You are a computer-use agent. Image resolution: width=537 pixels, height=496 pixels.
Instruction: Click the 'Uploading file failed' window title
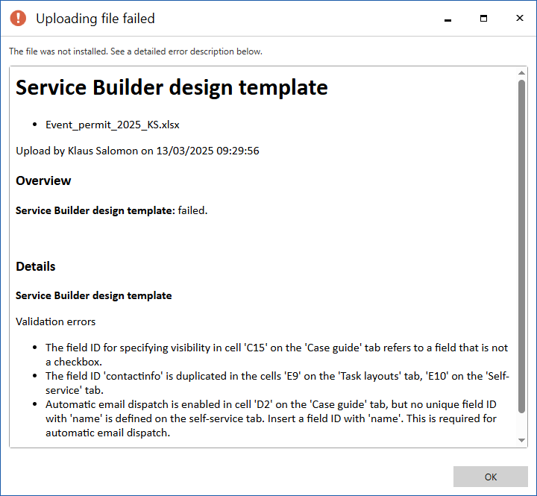95,19
